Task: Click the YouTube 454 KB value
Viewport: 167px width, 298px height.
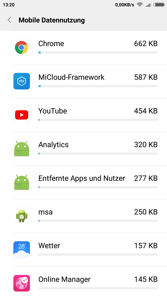Action: tap(146, 111)
